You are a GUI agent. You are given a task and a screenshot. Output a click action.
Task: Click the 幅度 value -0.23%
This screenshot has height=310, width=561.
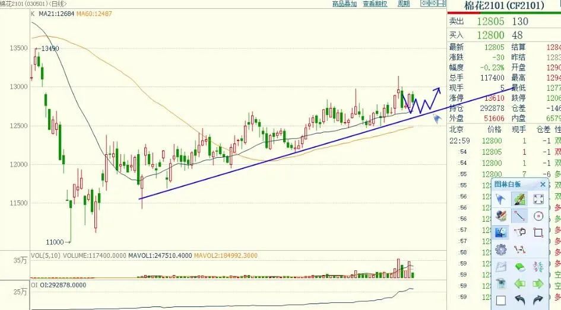point(492,68)
